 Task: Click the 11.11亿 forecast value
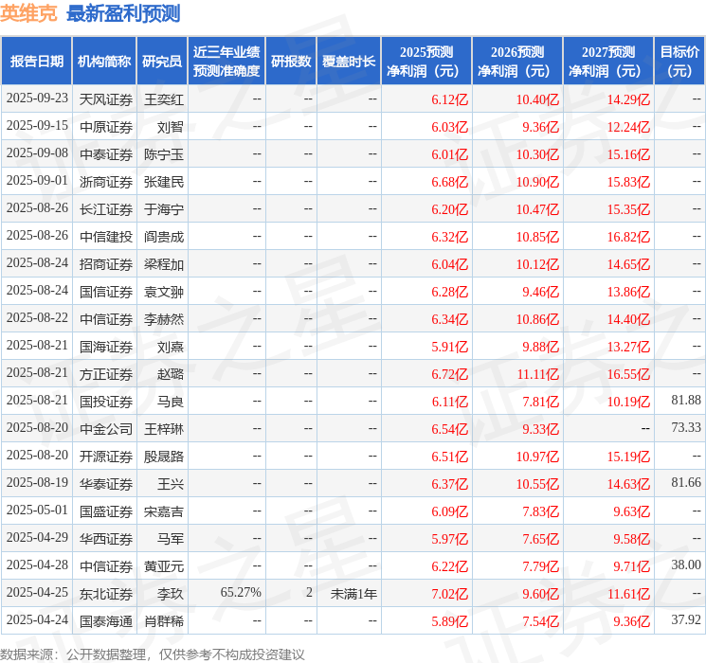(x=537, y=374)
